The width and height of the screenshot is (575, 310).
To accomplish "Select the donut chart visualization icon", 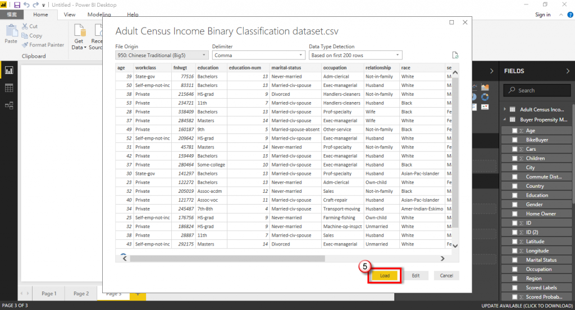I will point(485,97).
